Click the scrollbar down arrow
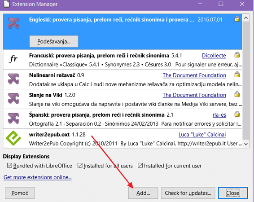The image size is (254, 202). click(246, 144)
